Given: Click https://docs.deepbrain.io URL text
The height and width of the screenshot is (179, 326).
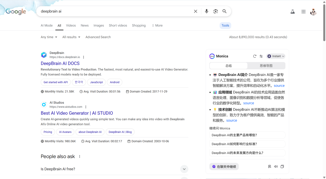Looking at the screenshot, I should tap(65, 57).
